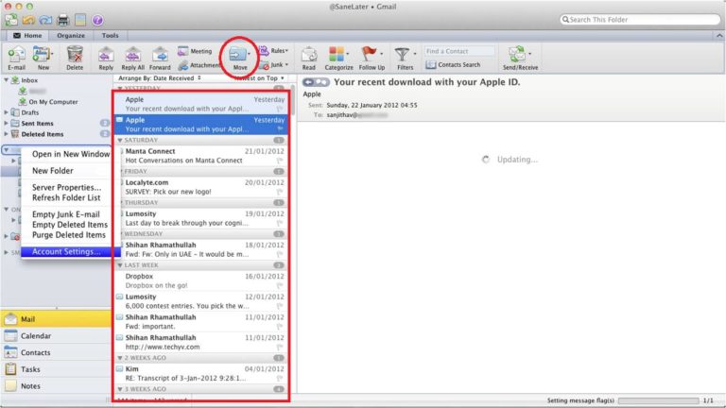
Task: Click the Follow Up flag icon
Action: click(x=369, y=55)
